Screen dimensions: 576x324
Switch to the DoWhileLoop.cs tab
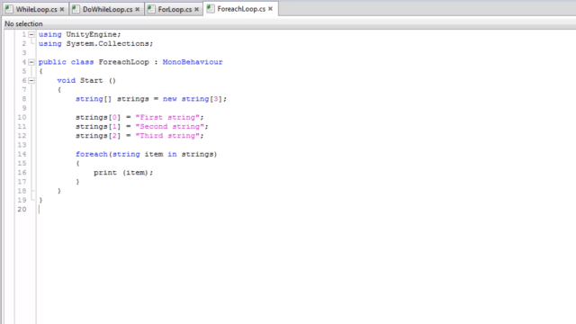click(x=107, y=9)
